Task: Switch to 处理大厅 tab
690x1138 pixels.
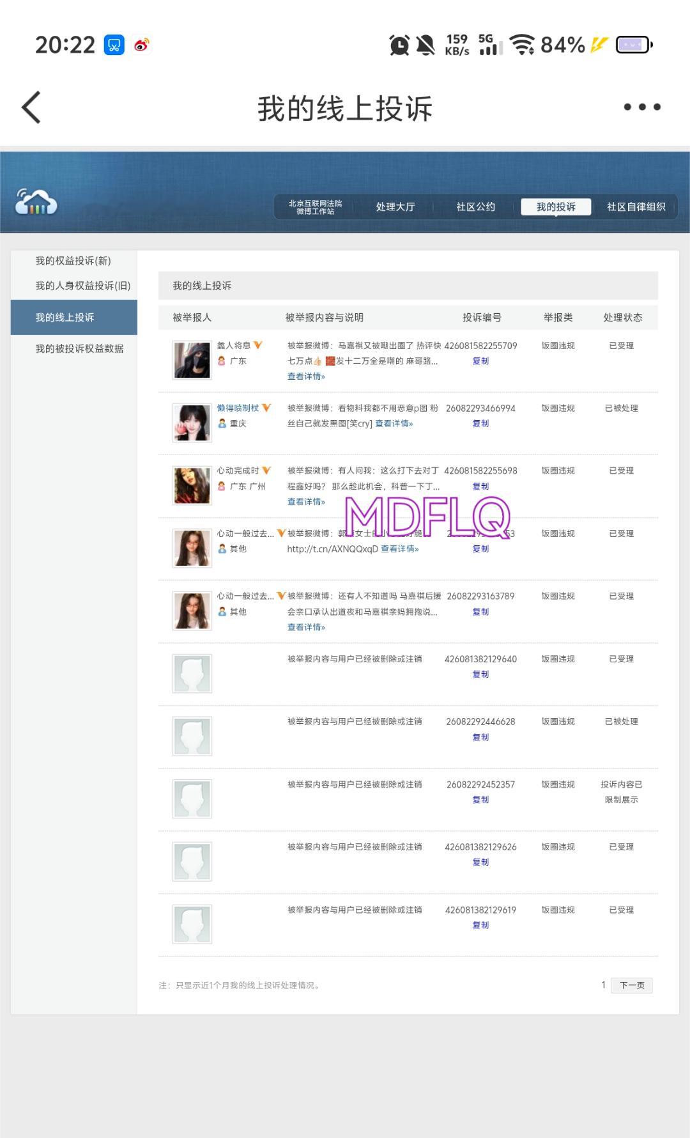Action: coord(395,207)
